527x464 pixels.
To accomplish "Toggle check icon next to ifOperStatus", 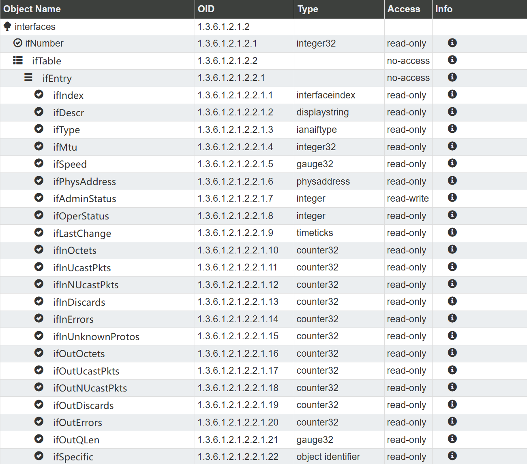I will tap(39, 215).
